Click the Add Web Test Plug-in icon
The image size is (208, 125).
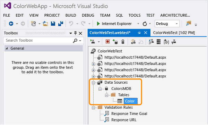click(133, 42)
